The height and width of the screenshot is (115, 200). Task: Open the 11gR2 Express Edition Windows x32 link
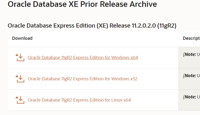pyautogui.click(x=82, y=79)
